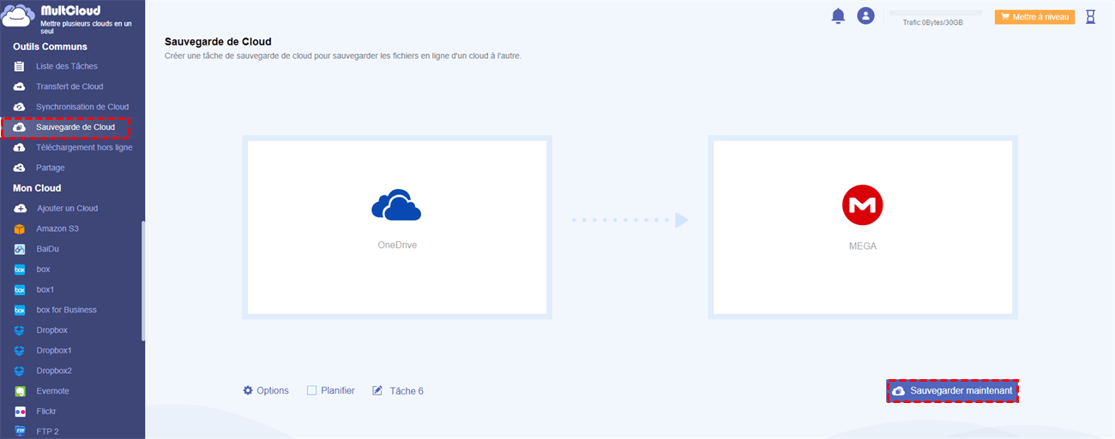Select Dropbox1 account entry
Viewport: 1115px width, 439px height.
pos(54,351)
